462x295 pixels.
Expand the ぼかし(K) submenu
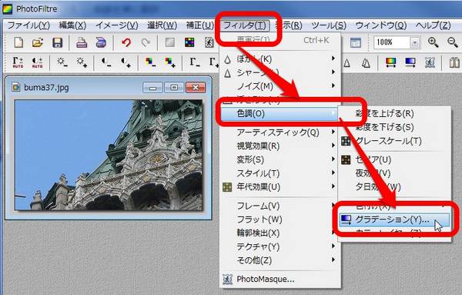point(280,59)
